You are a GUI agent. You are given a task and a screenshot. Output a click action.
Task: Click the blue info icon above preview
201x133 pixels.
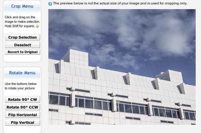tap(50, 4)
